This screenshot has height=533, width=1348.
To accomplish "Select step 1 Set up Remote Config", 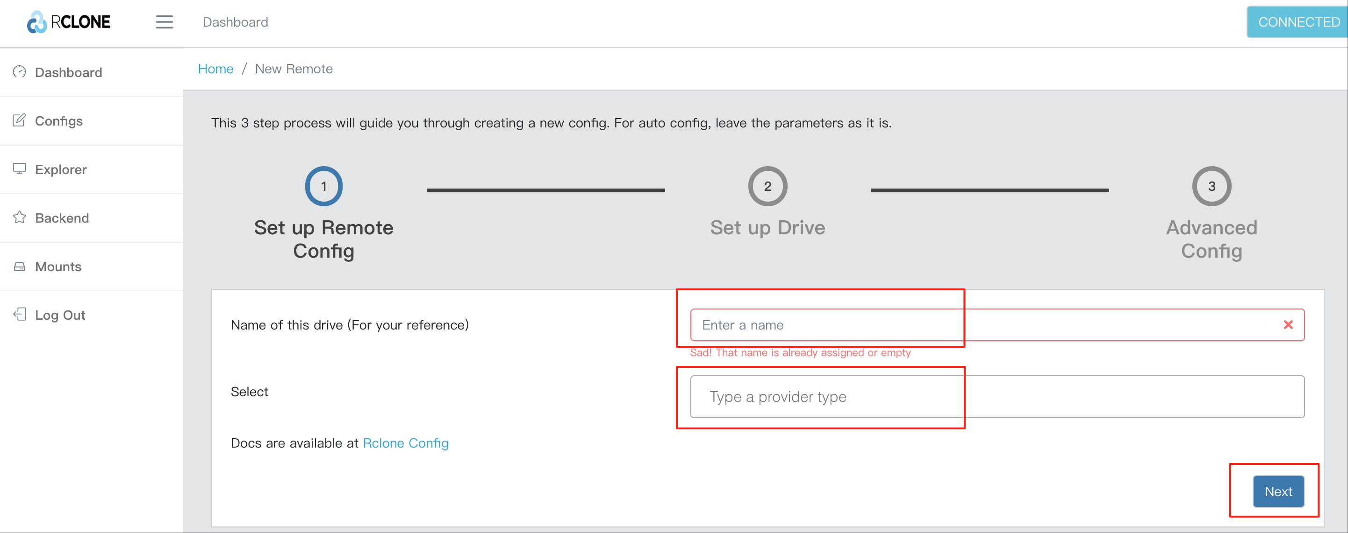I will pos(323,186).
